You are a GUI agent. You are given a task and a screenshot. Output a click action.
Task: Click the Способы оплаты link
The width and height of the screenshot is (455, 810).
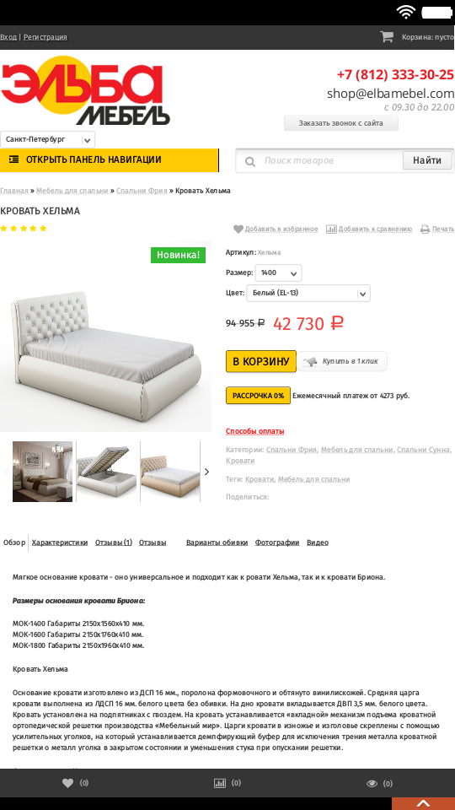[x=254, y=431]
